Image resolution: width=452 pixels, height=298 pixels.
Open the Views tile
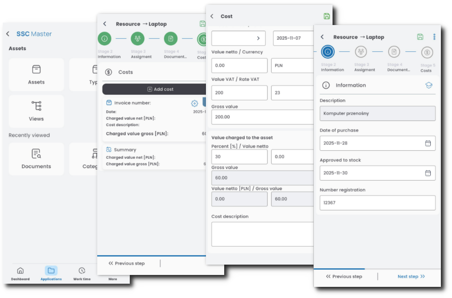[x=36, y=111]
